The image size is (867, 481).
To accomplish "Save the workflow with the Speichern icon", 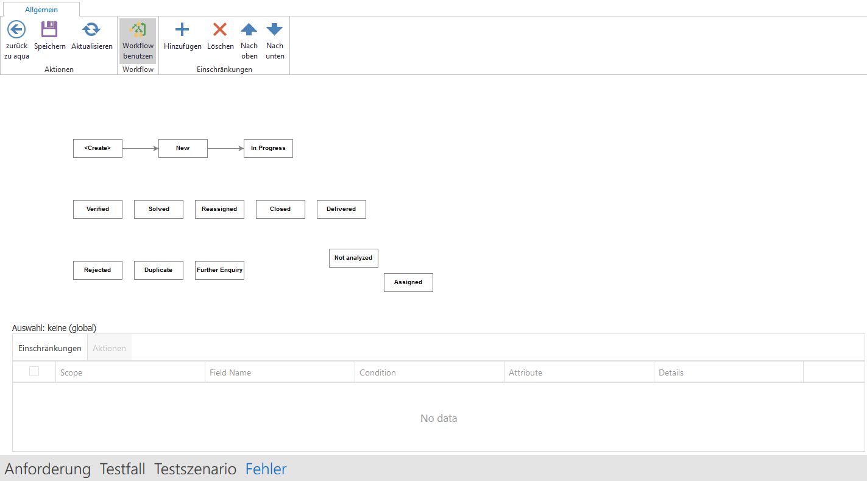I will (49, 30).
